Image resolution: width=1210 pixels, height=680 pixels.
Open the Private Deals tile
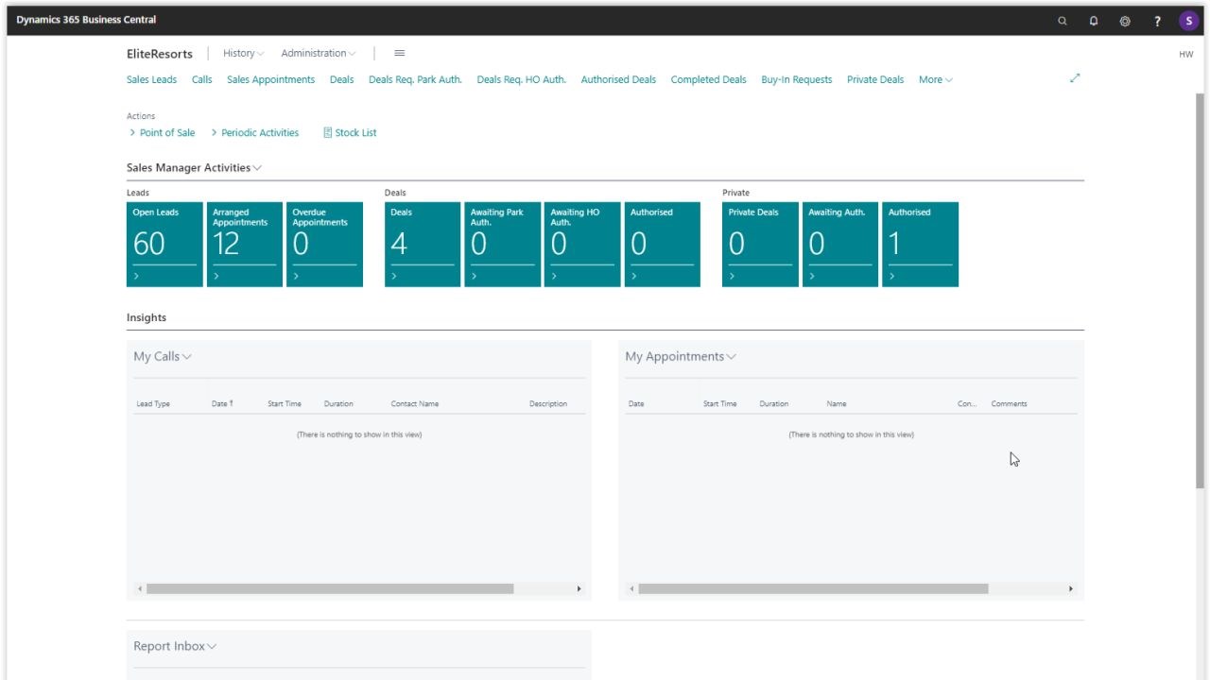pyautogui.click(x=760, y=245)
